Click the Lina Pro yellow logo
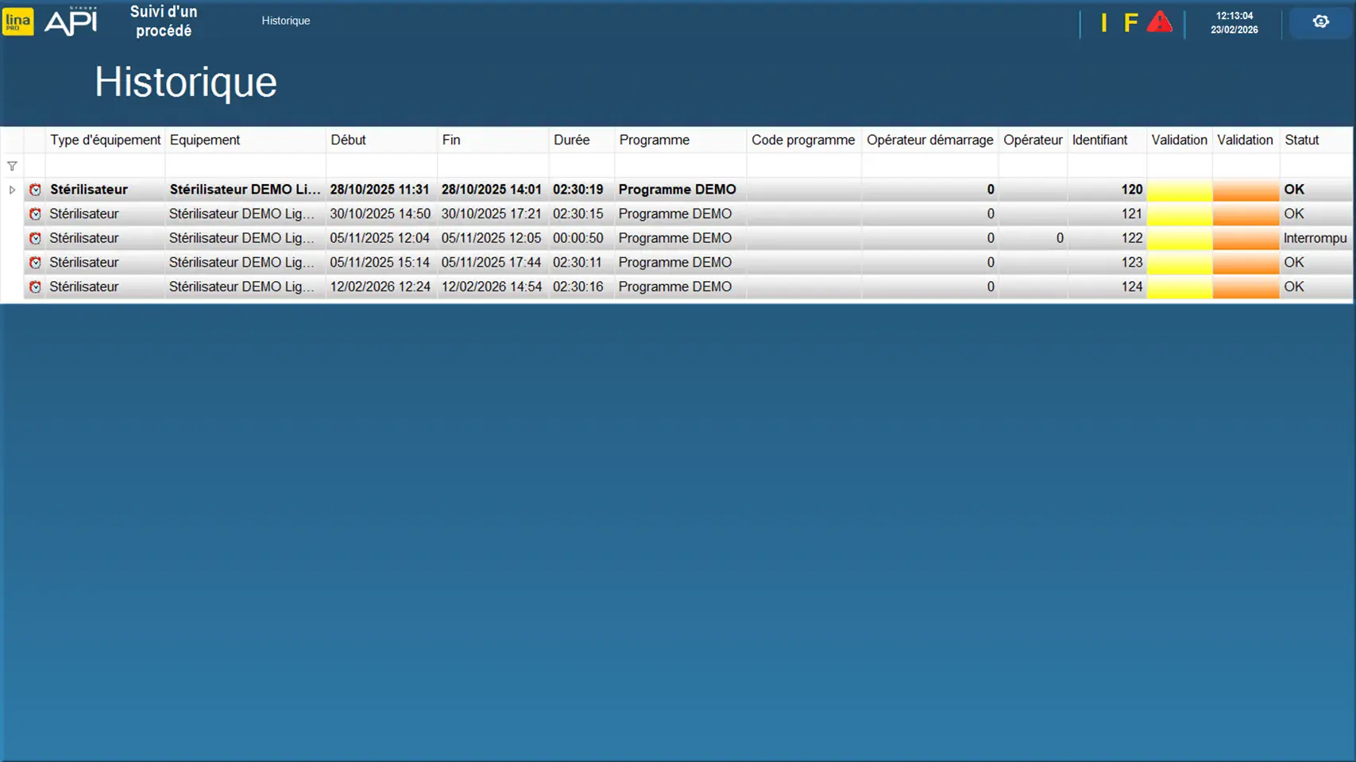The width and height of the screenshot is (1356, 762). click(17, 21)
